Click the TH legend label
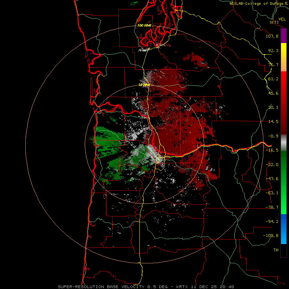Viewport: 289px width, 289px height. click(x=276, y=250)
